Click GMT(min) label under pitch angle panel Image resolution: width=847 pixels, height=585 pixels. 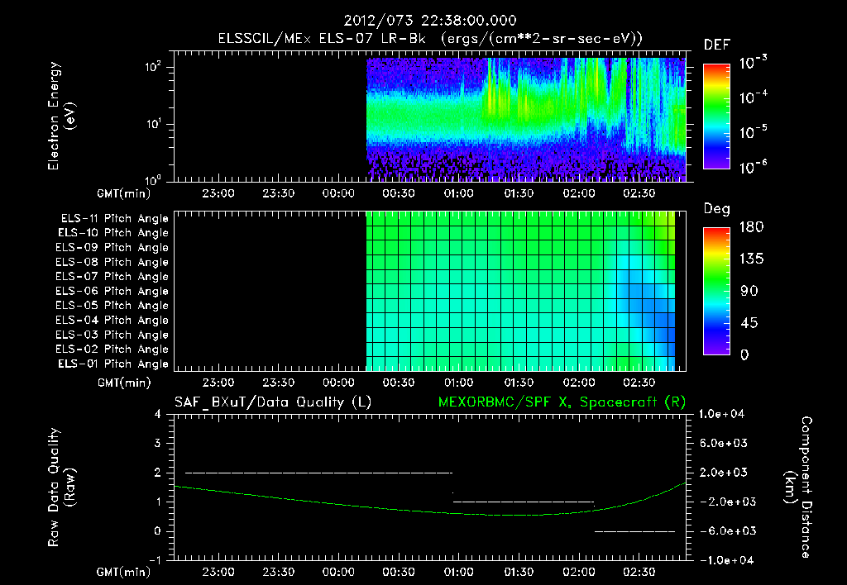124,383
